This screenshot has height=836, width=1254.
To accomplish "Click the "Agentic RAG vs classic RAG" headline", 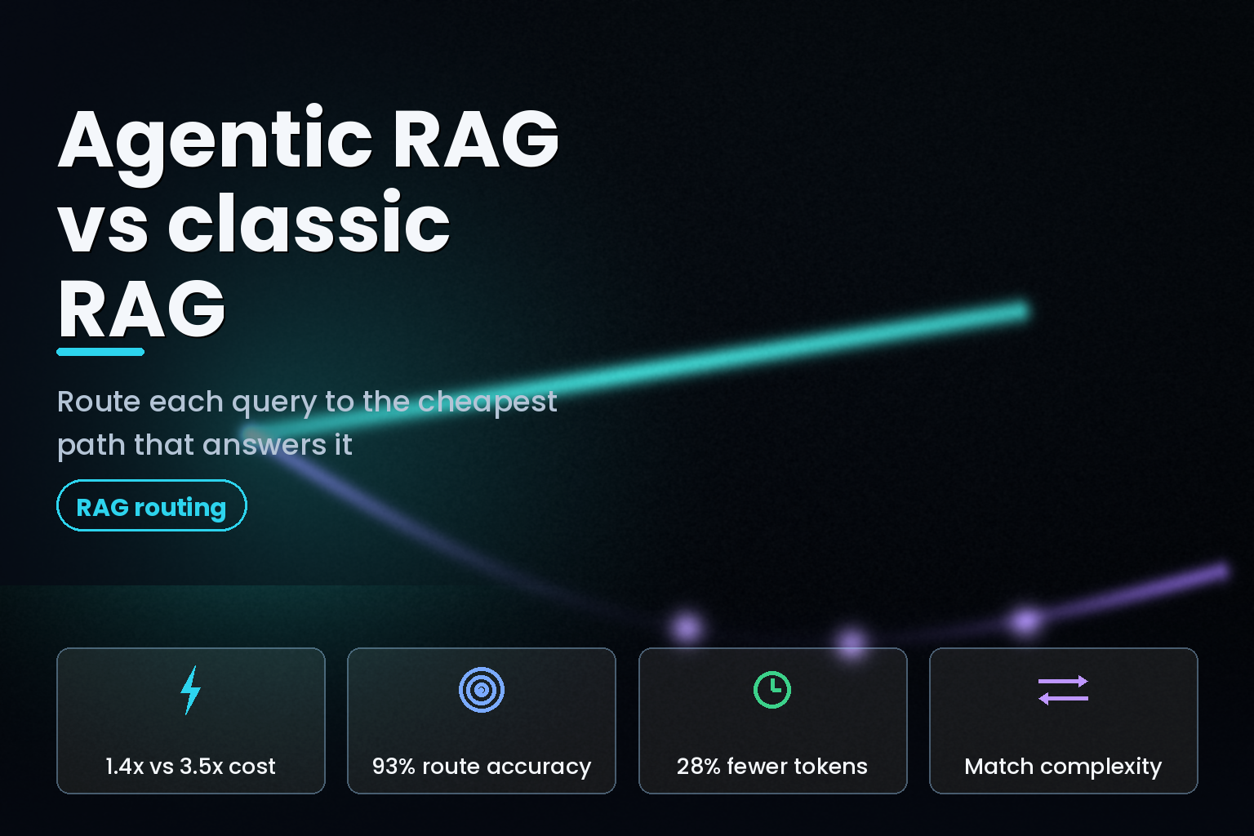I will pyautogui.click(x=309, y=223).
